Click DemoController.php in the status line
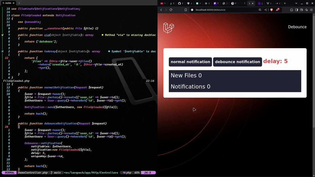This screenshot has width=315, height=177. 33,173
